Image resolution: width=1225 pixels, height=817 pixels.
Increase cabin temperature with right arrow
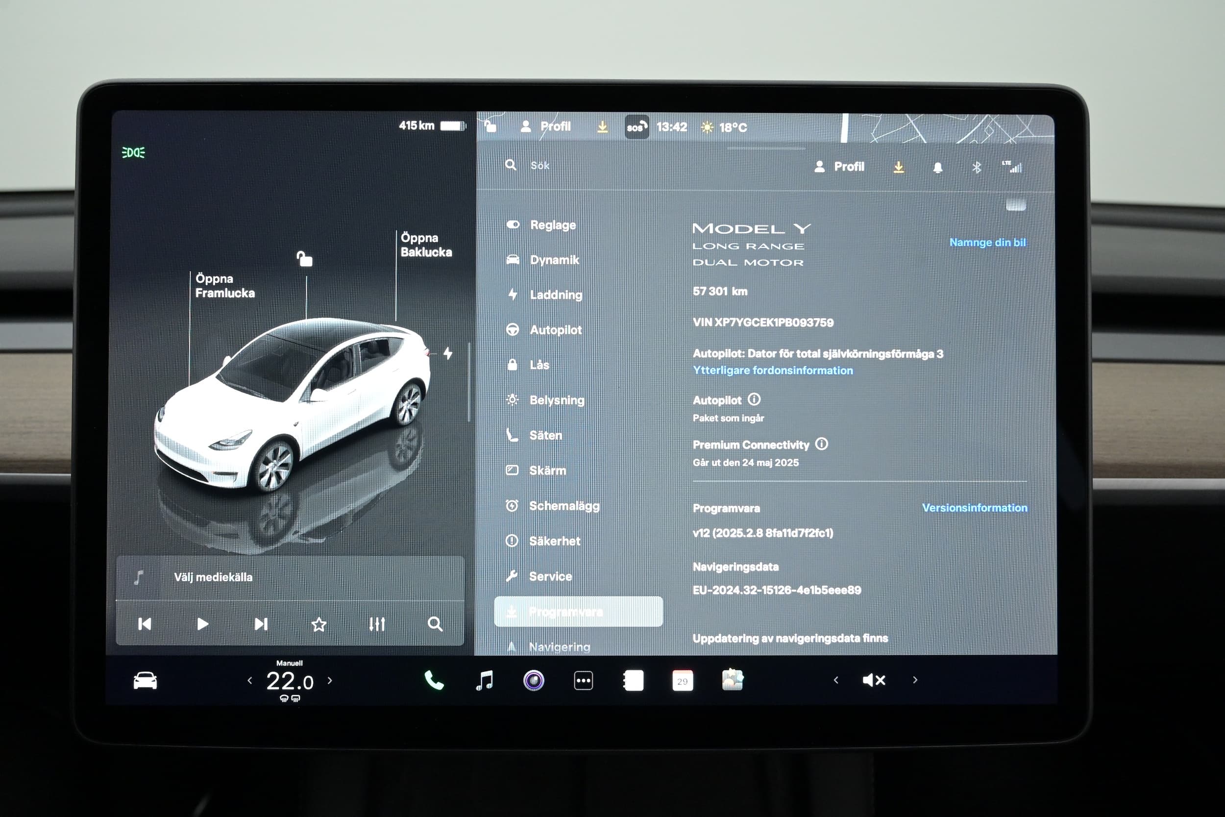pyautogui.click(x=330, y=680)
